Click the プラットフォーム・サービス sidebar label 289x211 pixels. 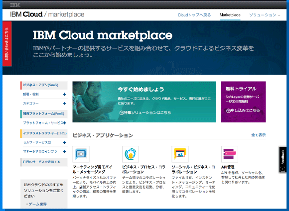coord(43,123)
